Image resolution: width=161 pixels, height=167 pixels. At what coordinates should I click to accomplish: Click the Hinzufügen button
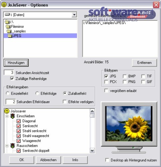(x=16, y=63)
